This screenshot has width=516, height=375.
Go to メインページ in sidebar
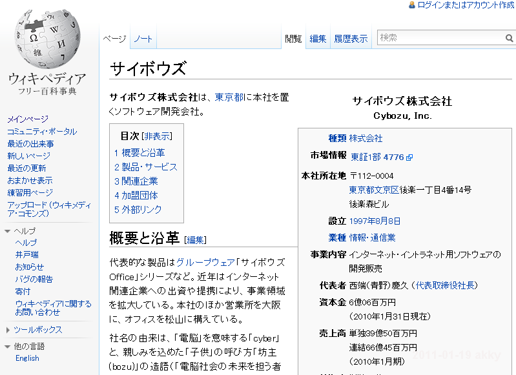tap(28, 119)
